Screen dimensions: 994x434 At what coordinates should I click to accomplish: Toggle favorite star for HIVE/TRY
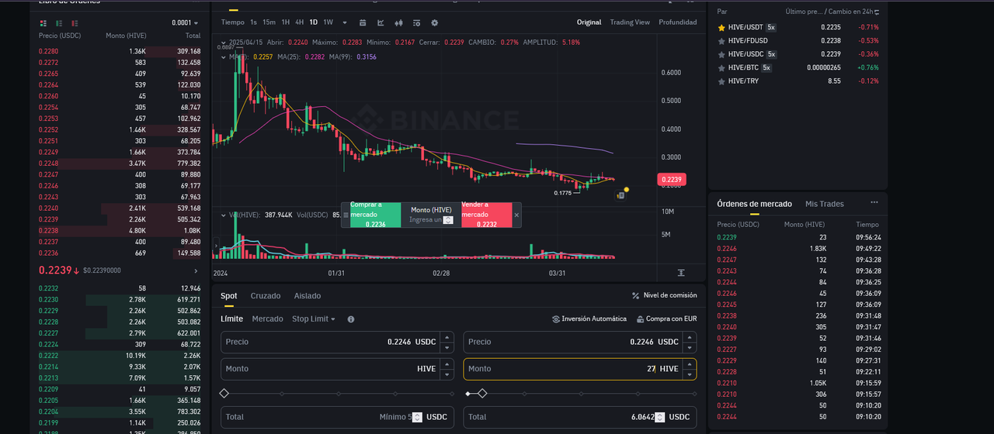[721, 81]
